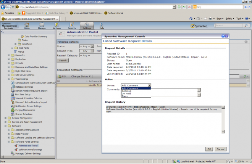The height and width of the screenshot is (164, 252).
Task: Click Comments box scrollbar up arrow
Action: coord(199,90)
